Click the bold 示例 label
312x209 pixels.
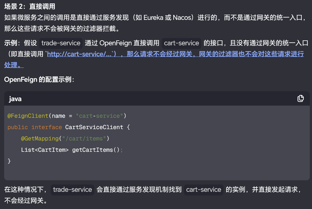(11, 43)
